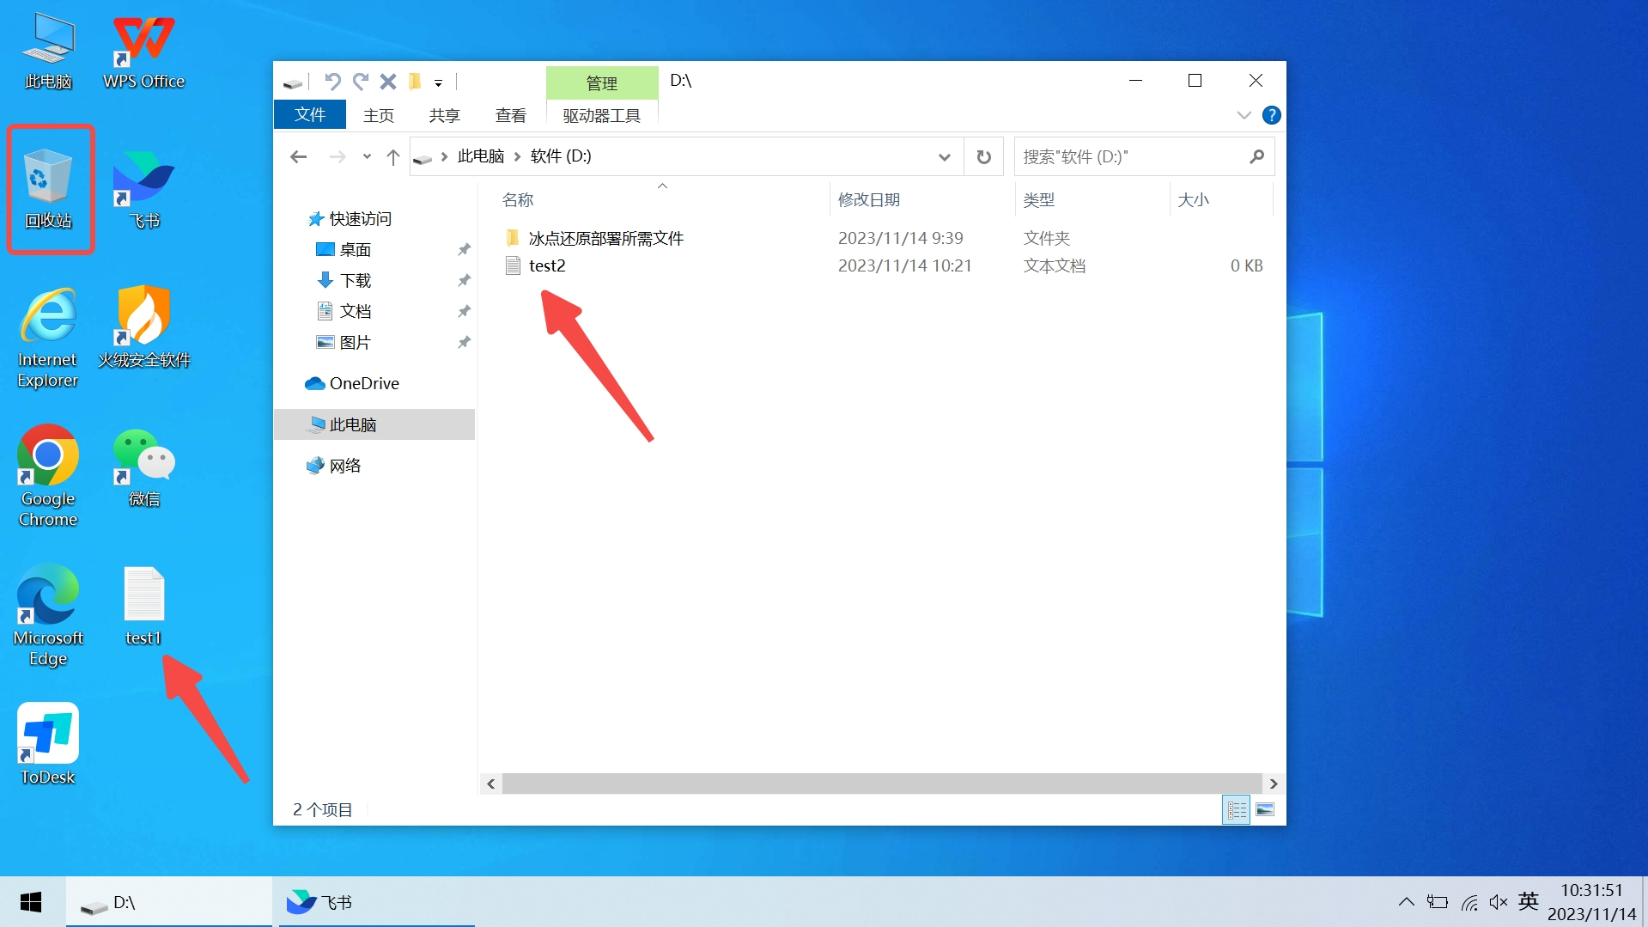Viewport: 1648px width, 927px height.
Task: Open the taskbar clock and date
Action: point(1592,902)
